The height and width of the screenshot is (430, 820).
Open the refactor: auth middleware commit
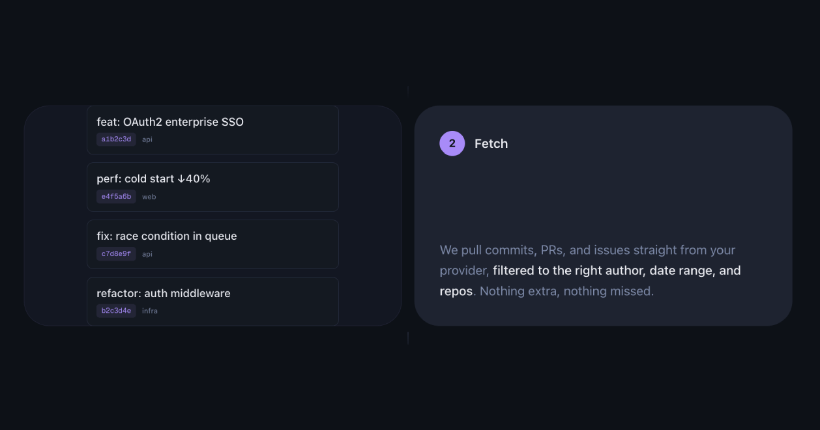(x=164, y=293)
